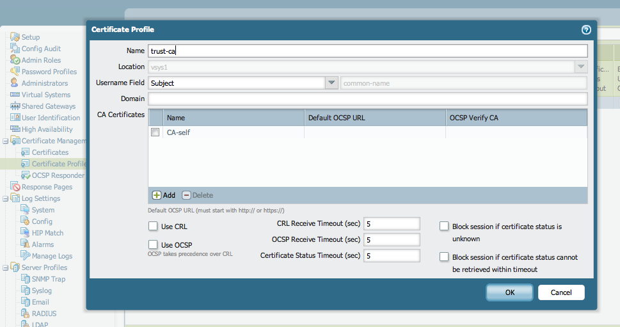The height and width of the screenshot is (327, 620).
Task: Click the Certificates item icon
Action: coord(26,152)
